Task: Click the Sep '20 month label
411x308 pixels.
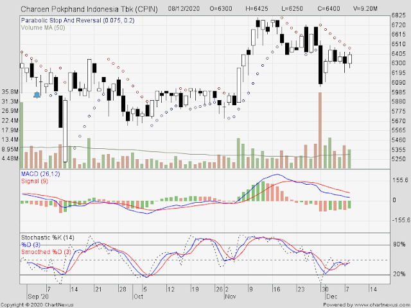Action: click(38, 296)
